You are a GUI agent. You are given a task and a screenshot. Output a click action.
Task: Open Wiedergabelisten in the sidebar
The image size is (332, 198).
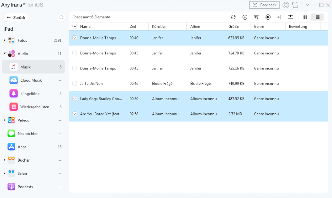pyautogui.click(x=35, y=107)
